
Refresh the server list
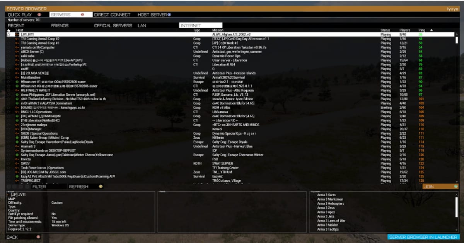(x=85, y=187)
